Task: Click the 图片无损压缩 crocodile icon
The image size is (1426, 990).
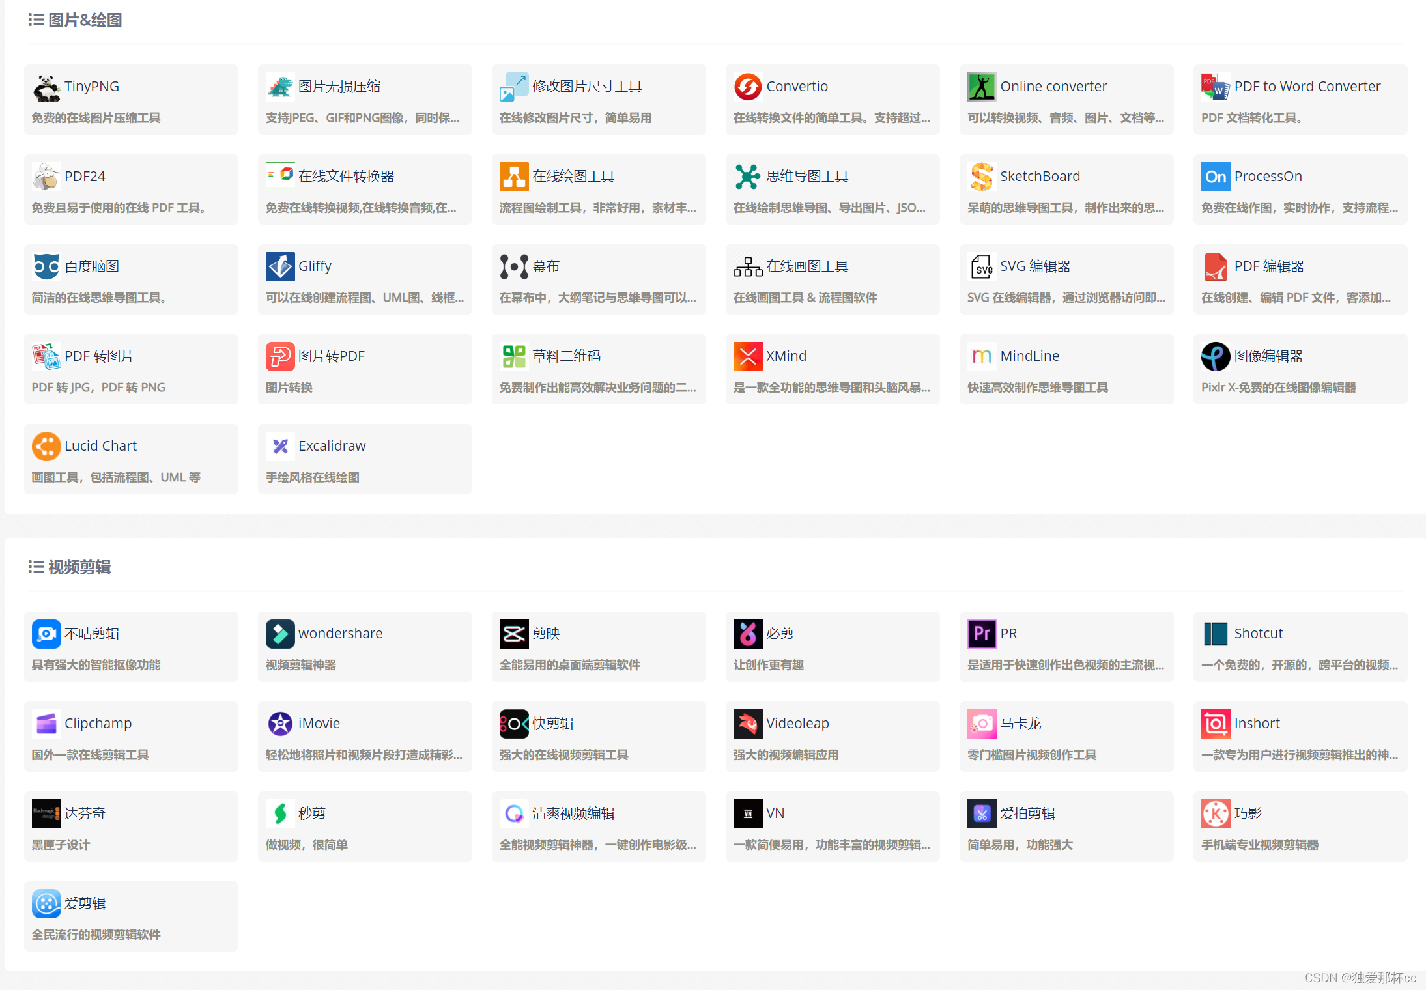Action: click(x=280, y=87)
